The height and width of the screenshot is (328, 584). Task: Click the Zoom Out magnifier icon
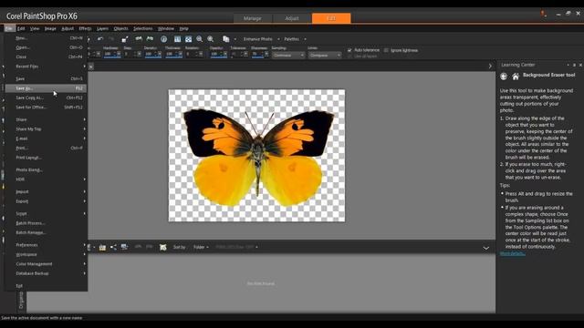pos(200,38)
